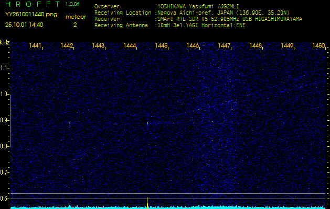Image resolution: width=330 pixels, height=209 pixels.
Task: Click the tall yellow signal spike at bottom
Action: (147, 202)
